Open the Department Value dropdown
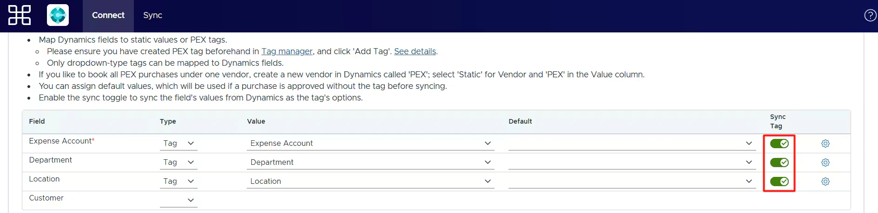 click(x=370, y=163)
